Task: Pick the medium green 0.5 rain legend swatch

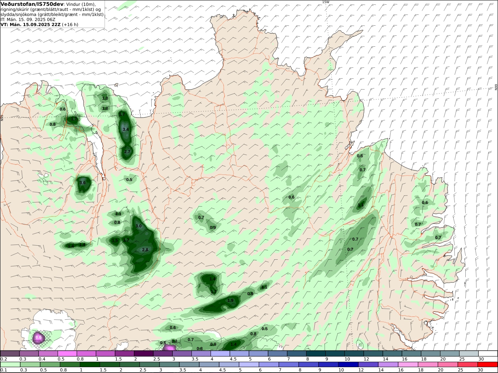Action: point(49,364)
